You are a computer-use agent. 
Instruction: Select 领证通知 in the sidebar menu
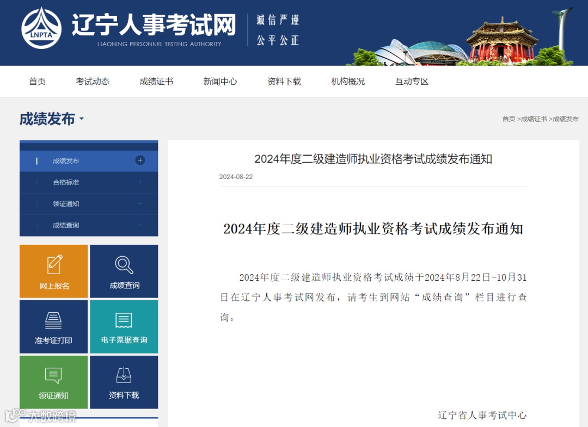[89, 204]
